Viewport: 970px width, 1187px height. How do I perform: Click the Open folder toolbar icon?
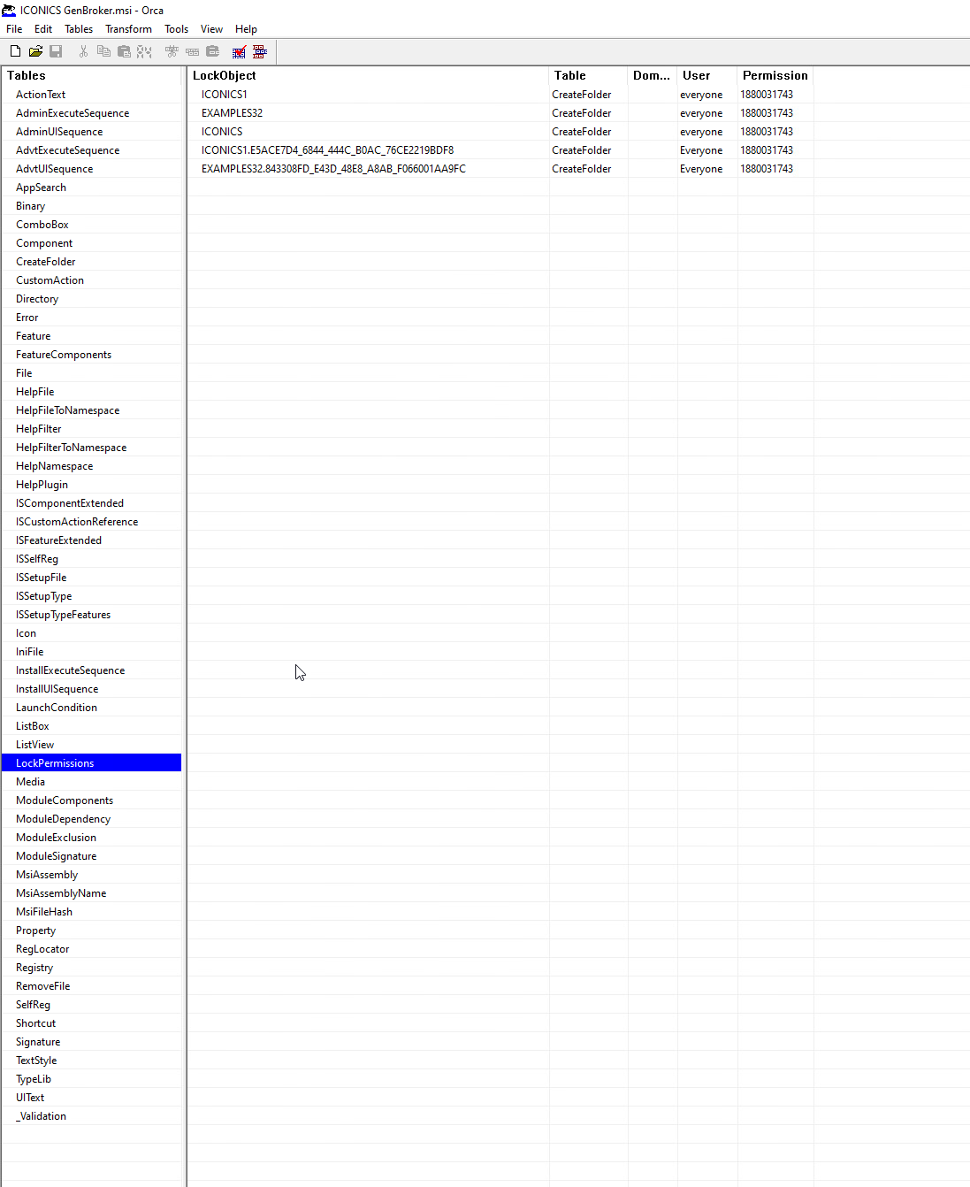click(35, 51)
